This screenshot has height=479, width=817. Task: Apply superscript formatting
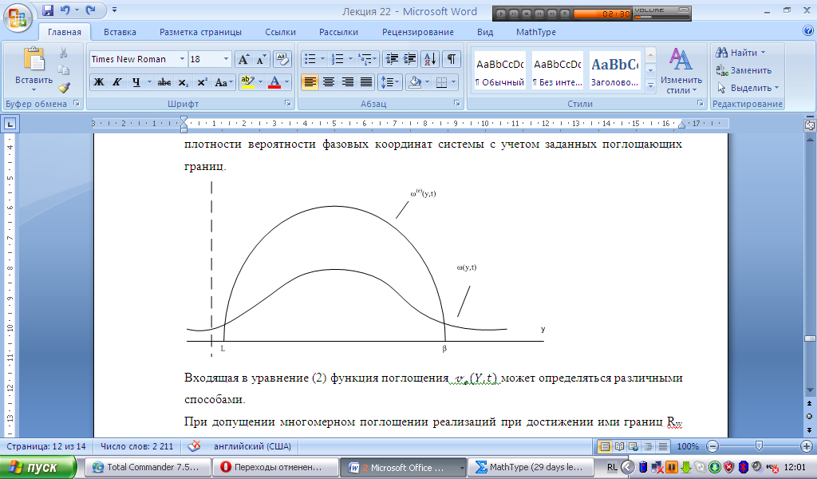click(203, 82)
